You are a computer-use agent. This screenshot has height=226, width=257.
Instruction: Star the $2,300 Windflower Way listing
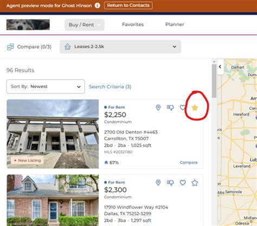[195, 183]
